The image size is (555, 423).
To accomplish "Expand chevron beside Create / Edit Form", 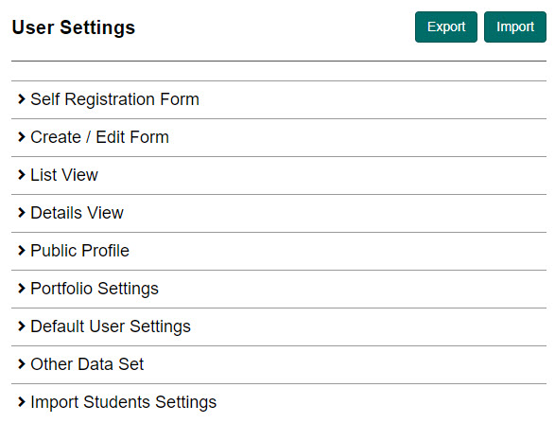I will pyautogui.click(x=22, y=137).
